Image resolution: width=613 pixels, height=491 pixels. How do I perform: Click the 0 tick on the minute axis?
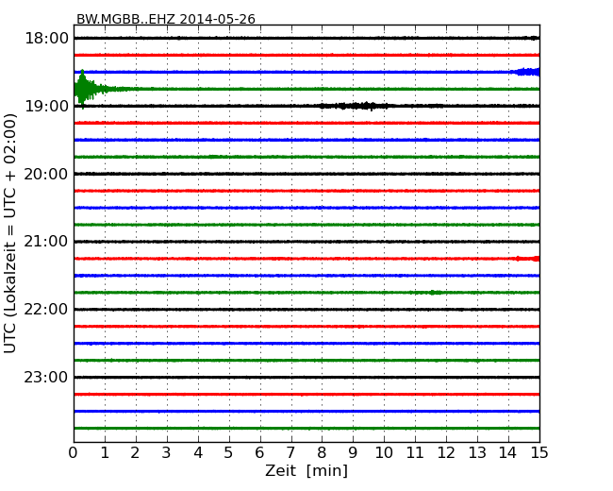[x=74, y=452]
